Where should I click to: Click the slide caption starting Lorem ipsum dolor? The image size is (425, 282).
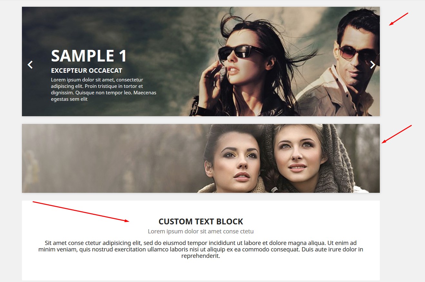(104, 89)
